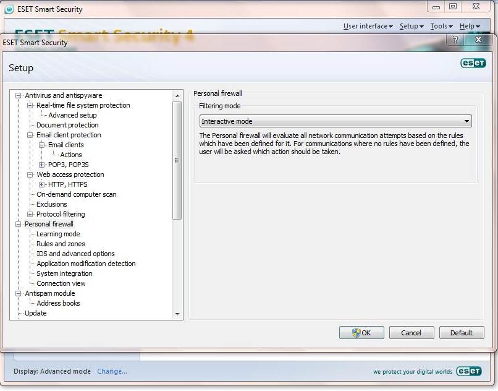Click the tree scrollbar down arrow
Image resolution: width=498 pixels, height=391 pixels.
177,314
